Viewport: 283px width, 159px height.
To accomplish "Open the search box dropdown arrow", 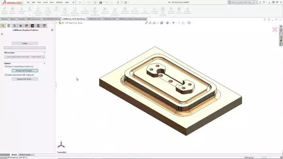I will (256, 2).
